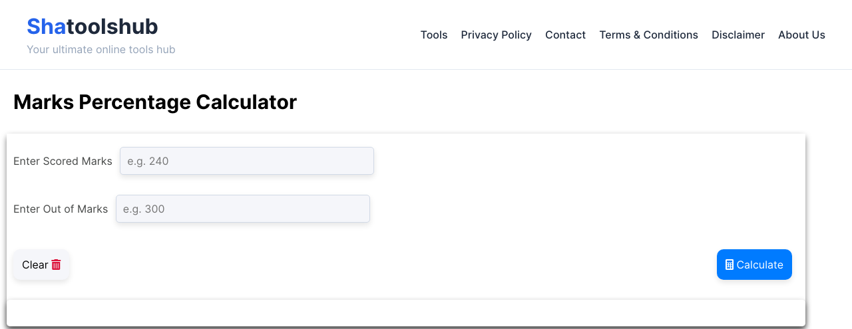This screenshot has height=329, width=852.
Task: Focus the Enter Out of Marks field
Action: click(243, 209)
